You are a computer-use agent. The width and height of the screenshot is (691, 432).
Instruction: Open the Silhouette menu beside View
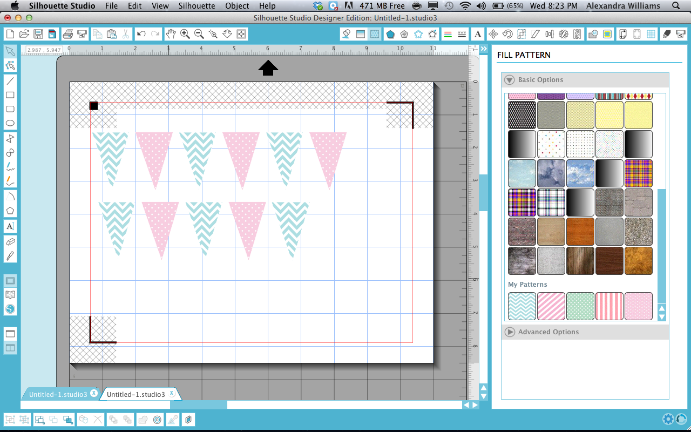197,6
